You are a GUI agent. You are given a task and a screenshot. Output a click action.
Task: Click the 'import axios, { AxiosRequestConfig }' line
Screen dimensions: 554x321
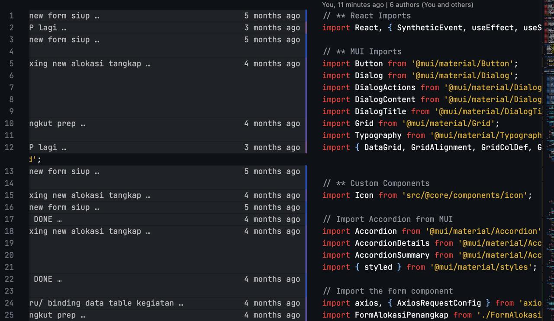pyautogui.click(x=432, y=303)
